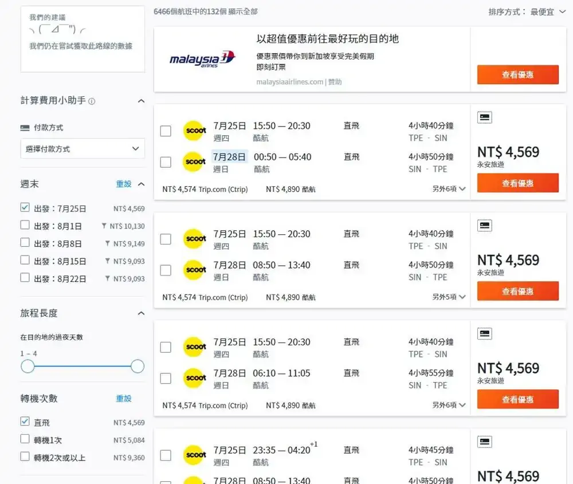The image size is (573, 484).
Task: Reset the 週末 filter with 重設
Action: (124, 184)
